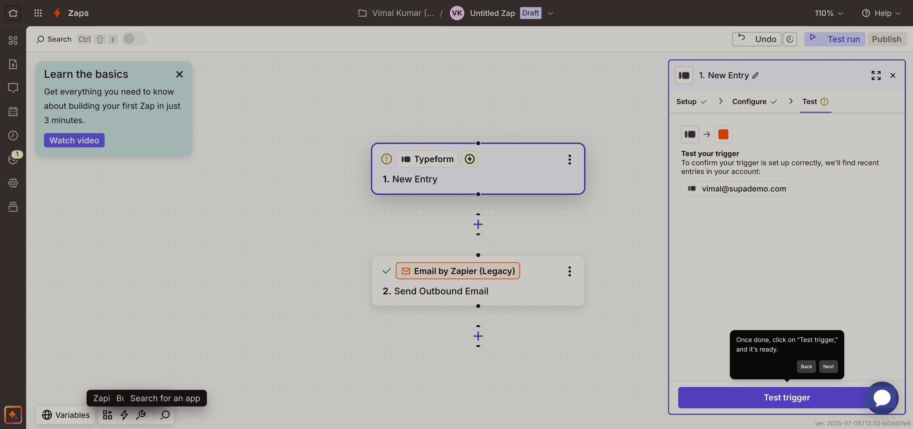The image size is (913, 429).
Task: Add a step below Send Outbound Email
Action: tap(478, 336)
